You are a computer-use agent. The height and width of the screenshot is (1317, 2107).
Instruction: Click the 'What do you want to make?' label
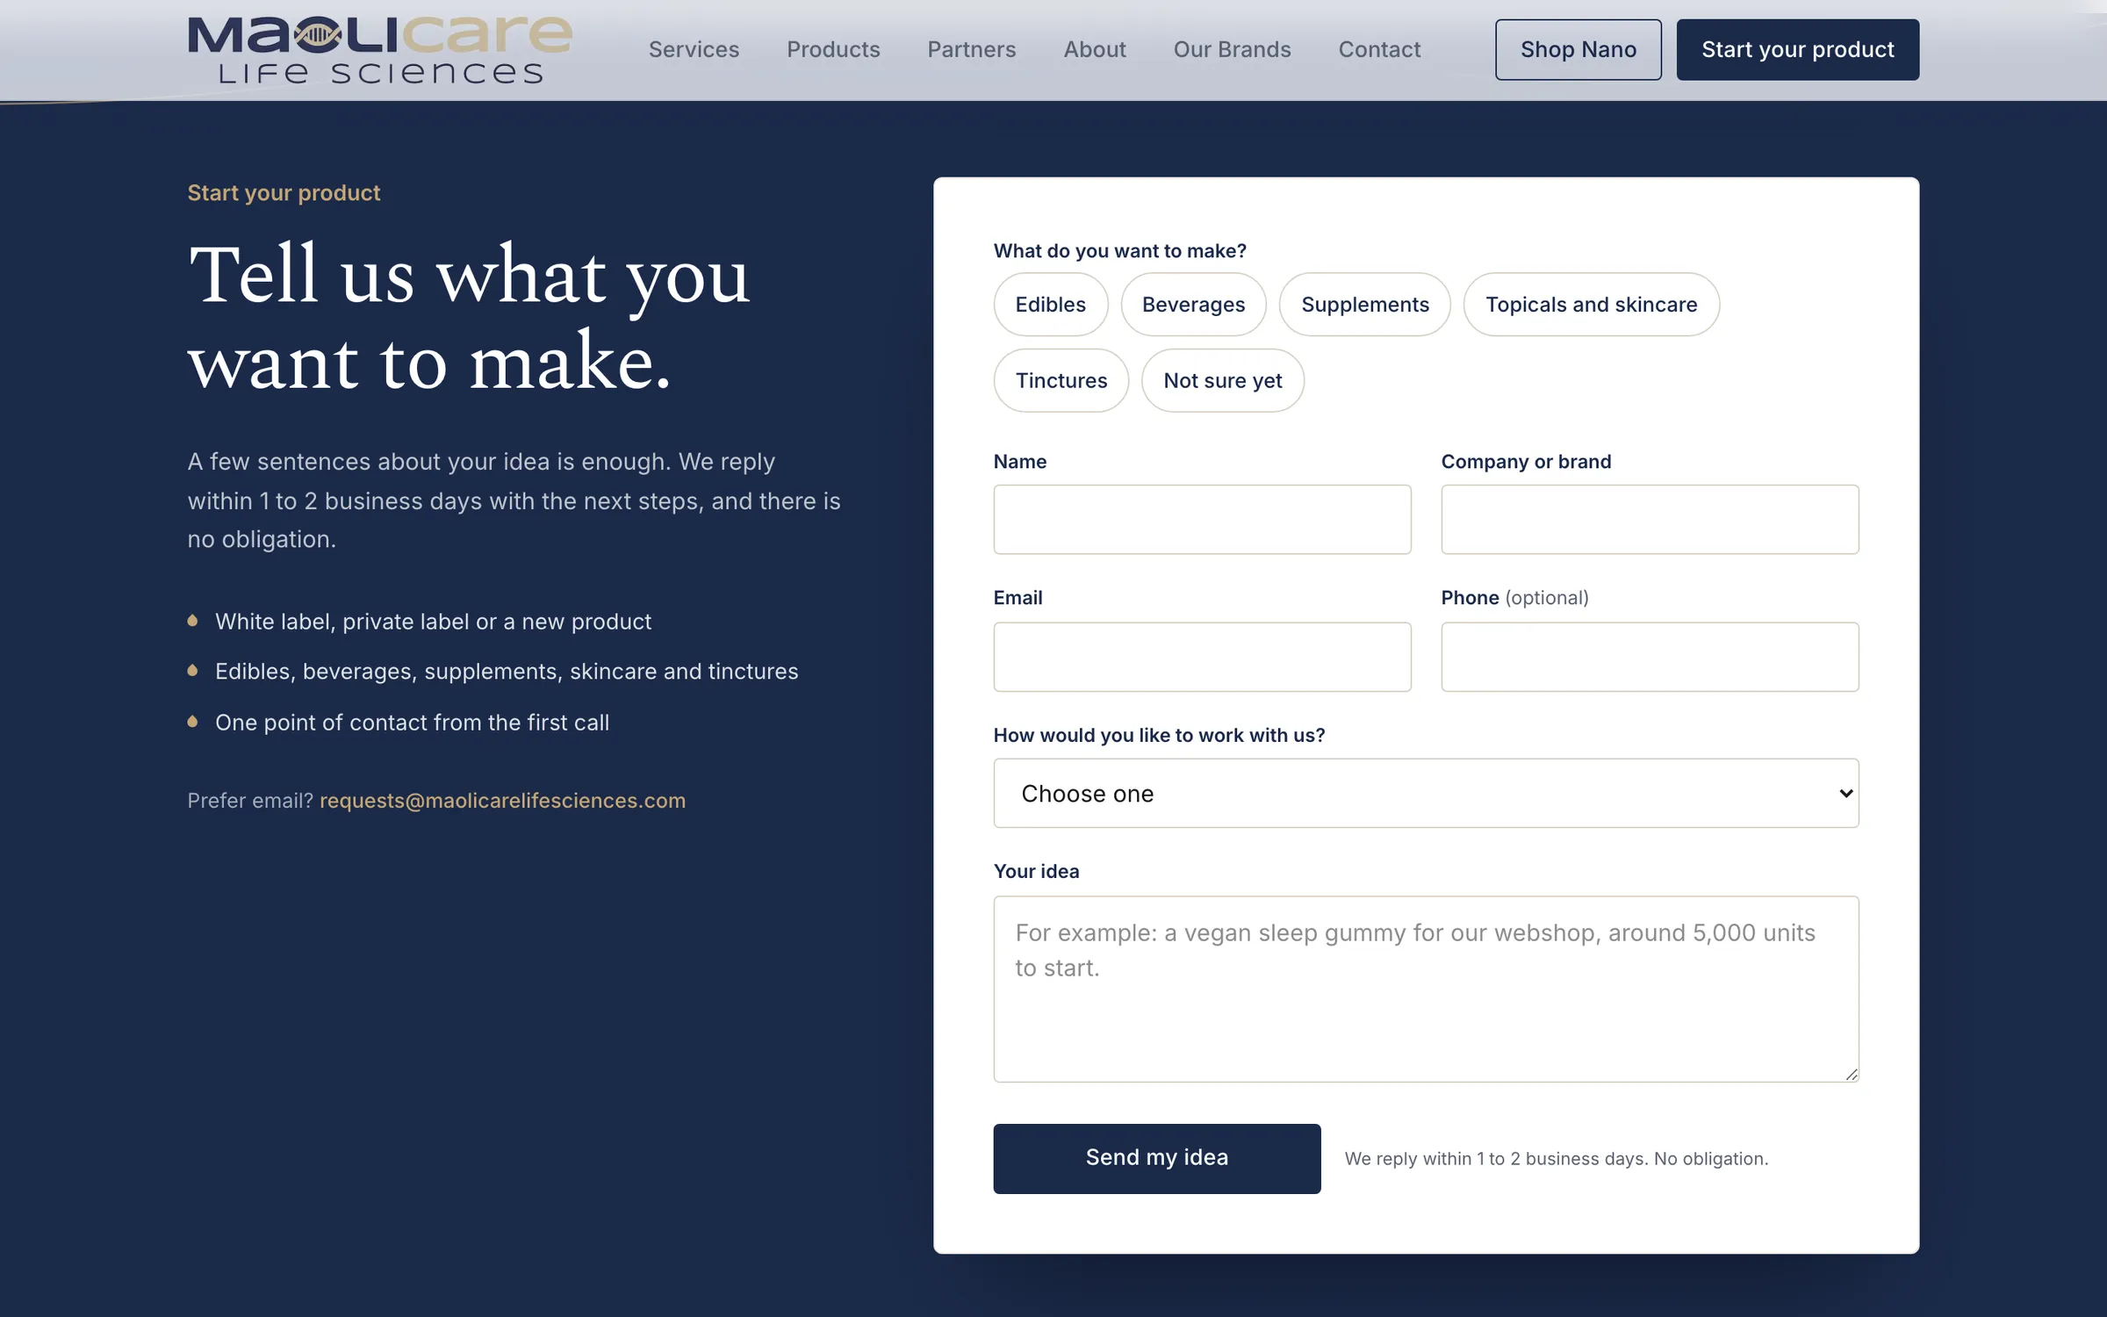point(1119,251)
